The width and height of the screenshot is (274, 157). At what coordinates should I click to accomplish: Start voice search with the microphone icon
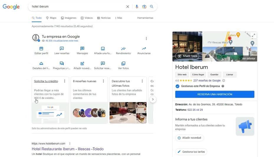point(137,7)
